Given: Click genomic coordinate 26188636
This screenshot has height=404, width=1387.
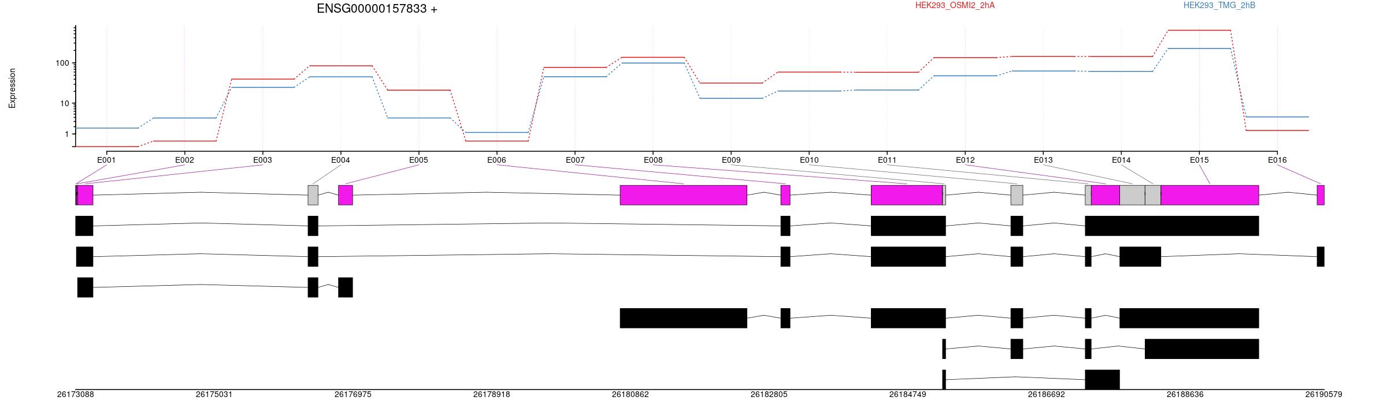Looking at the screenshot, I should pos(1185,395).
